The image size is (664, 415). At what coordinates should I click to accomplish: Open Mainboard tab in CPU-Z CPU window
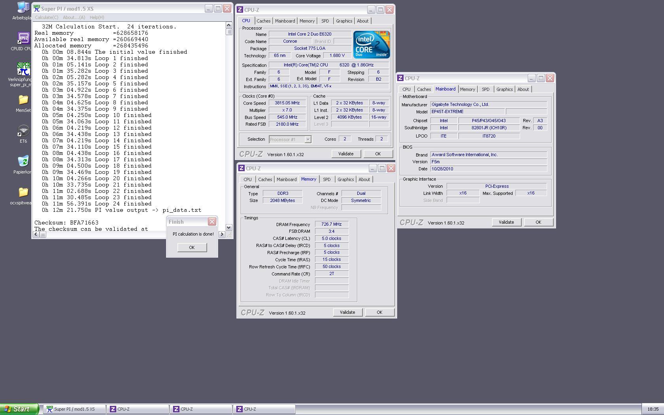click(x=285, y=21)
